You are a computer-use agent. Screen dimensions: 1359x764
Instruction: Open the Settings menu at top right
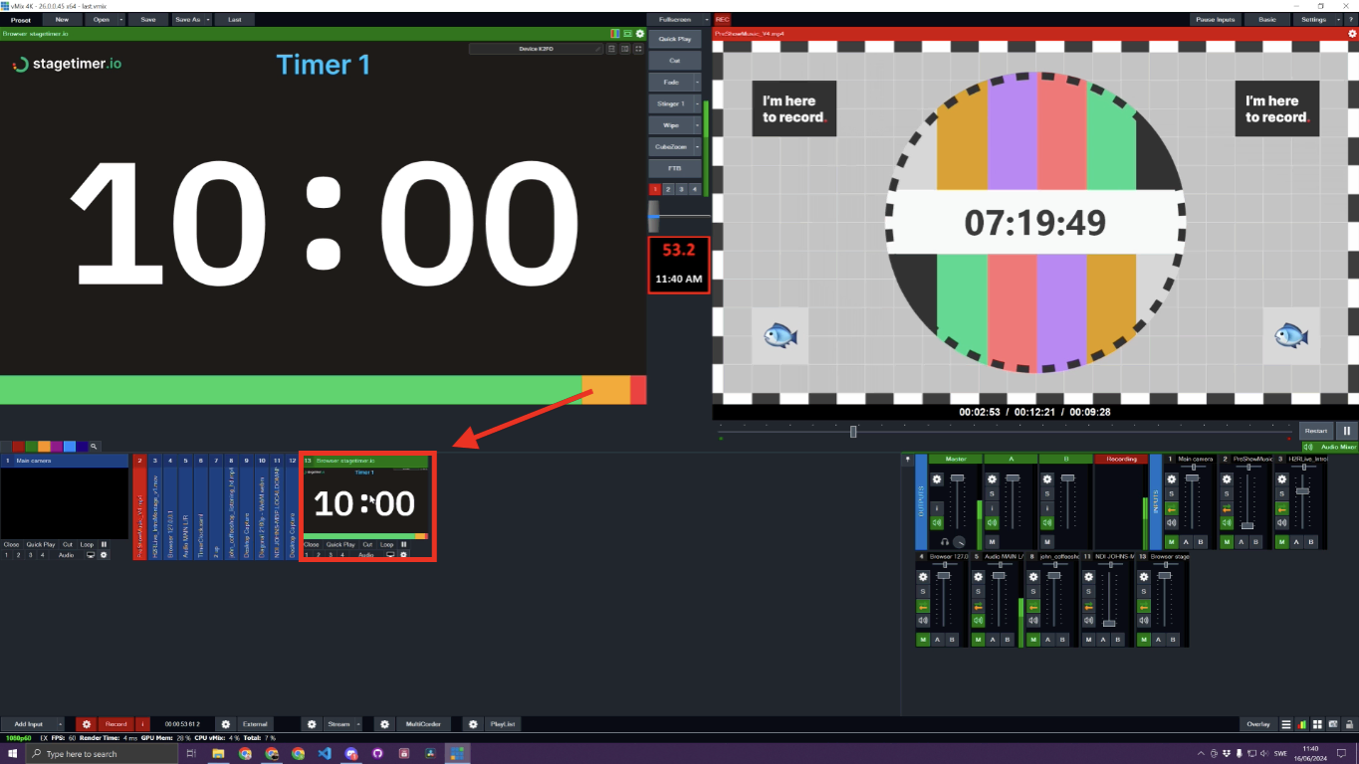pyautogui.click(x=1312, y=19)
